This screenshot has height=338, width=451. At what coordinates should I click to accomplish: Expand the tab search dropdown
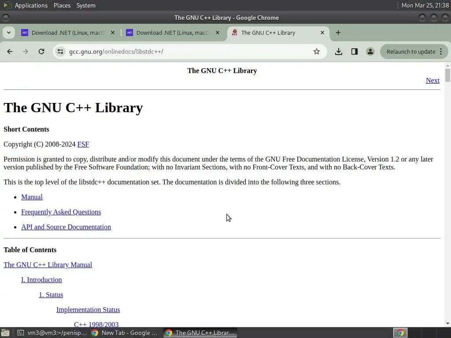(x=9, y=33)
